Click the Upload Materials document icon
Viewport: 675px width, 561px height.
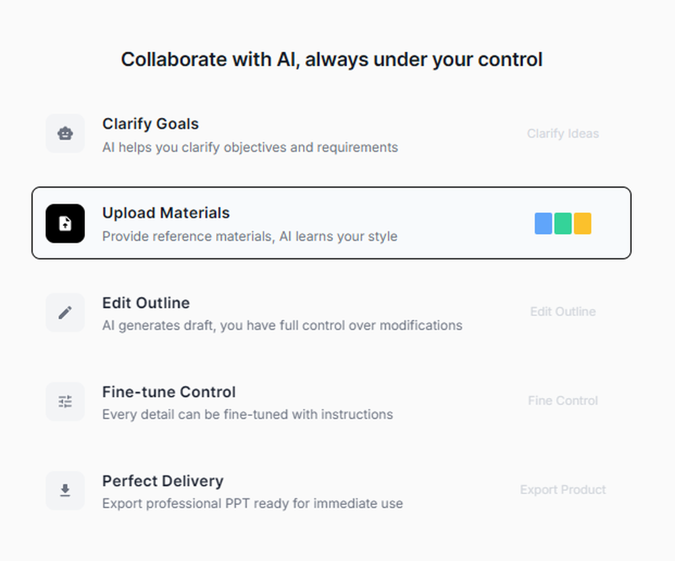[x=65, y=223]
